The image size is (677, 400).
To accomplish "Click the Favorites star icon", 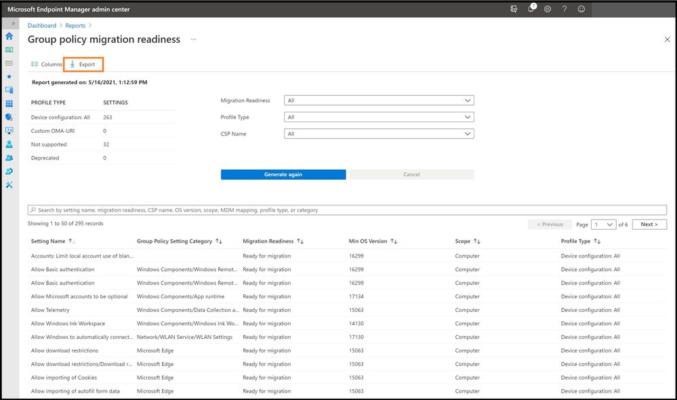I will 9,77.
